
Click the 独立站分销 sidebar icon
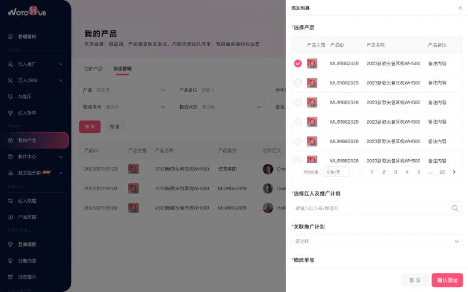coord(10,172)
